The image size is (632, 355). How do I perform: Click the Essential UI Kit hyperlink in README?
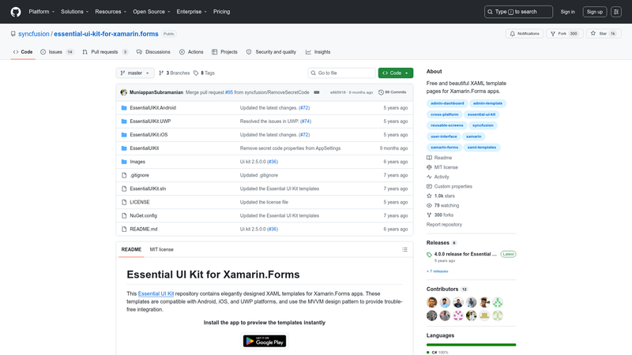(x=156, y=293)
